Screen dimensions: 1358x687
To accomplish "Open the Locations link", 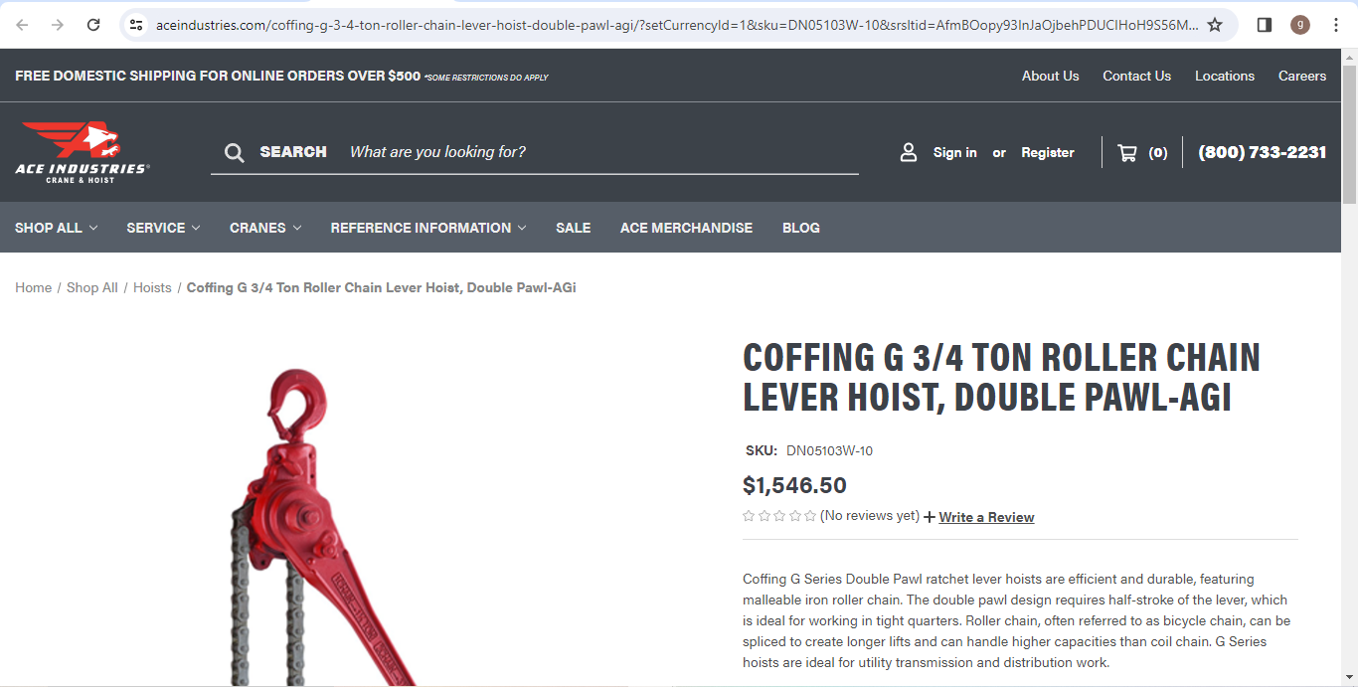I will tap(1225, 76).
